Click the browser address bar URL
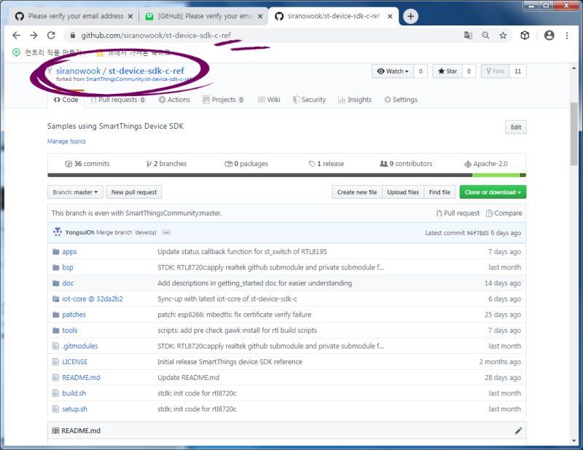Screen dimensions: 583x450 (219, 35)
